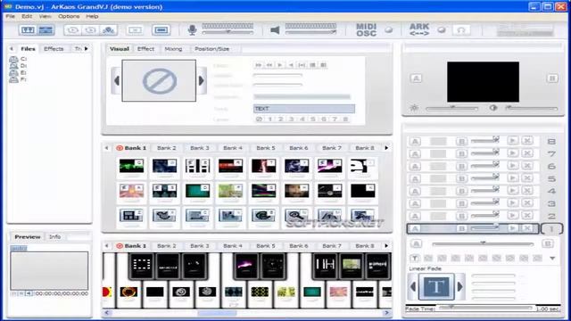Select layer number 1 in Visual panel

coord(269,119)
